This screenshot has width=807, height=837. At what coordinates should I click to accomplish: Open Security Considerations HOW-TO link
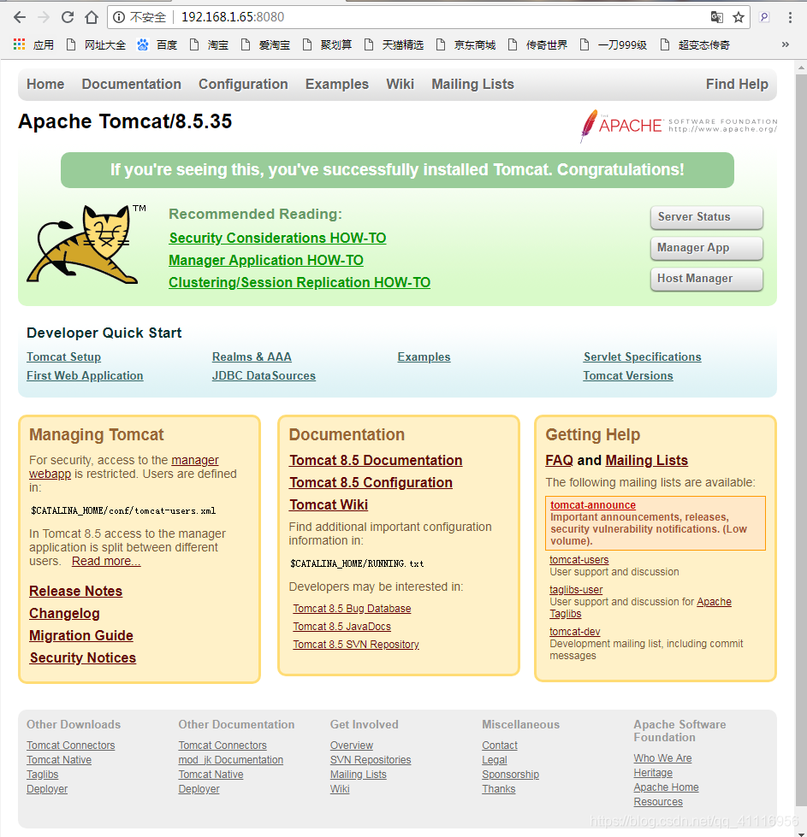(x=277, y=238)
